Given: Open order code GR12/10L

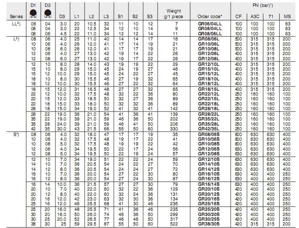Looking at the screenshot, I should point(210,64).
